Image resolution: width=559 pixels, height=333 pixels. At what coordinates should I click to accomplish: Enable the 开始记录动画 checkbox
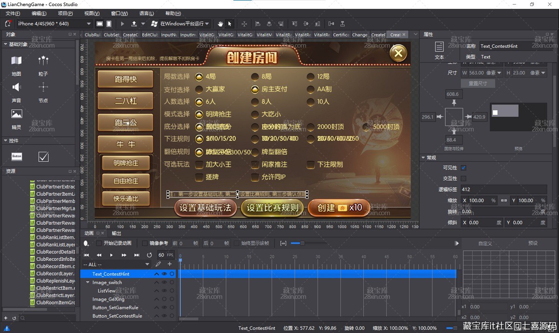(x=99, y=243)
